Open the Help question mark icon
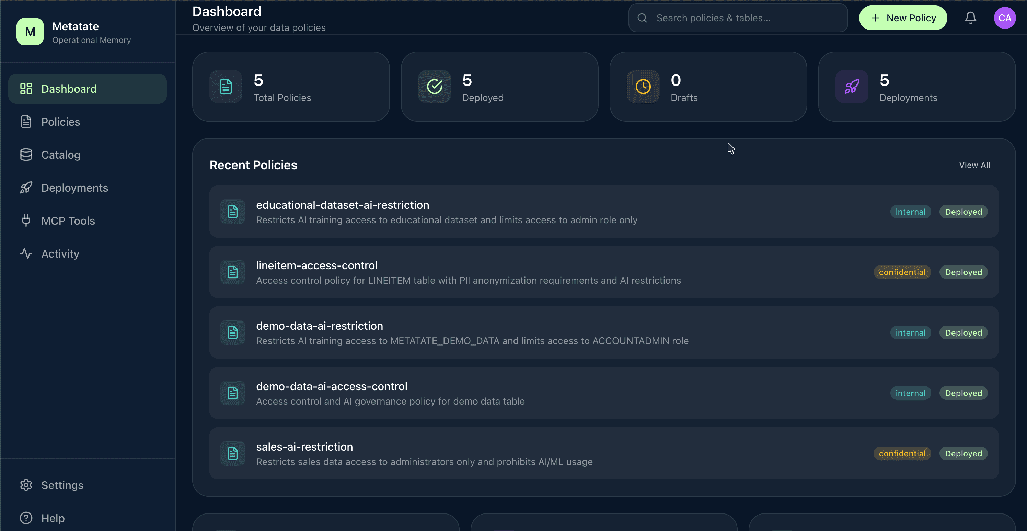This screenshot has height=531, width=1027. click(x=25, y=518)
